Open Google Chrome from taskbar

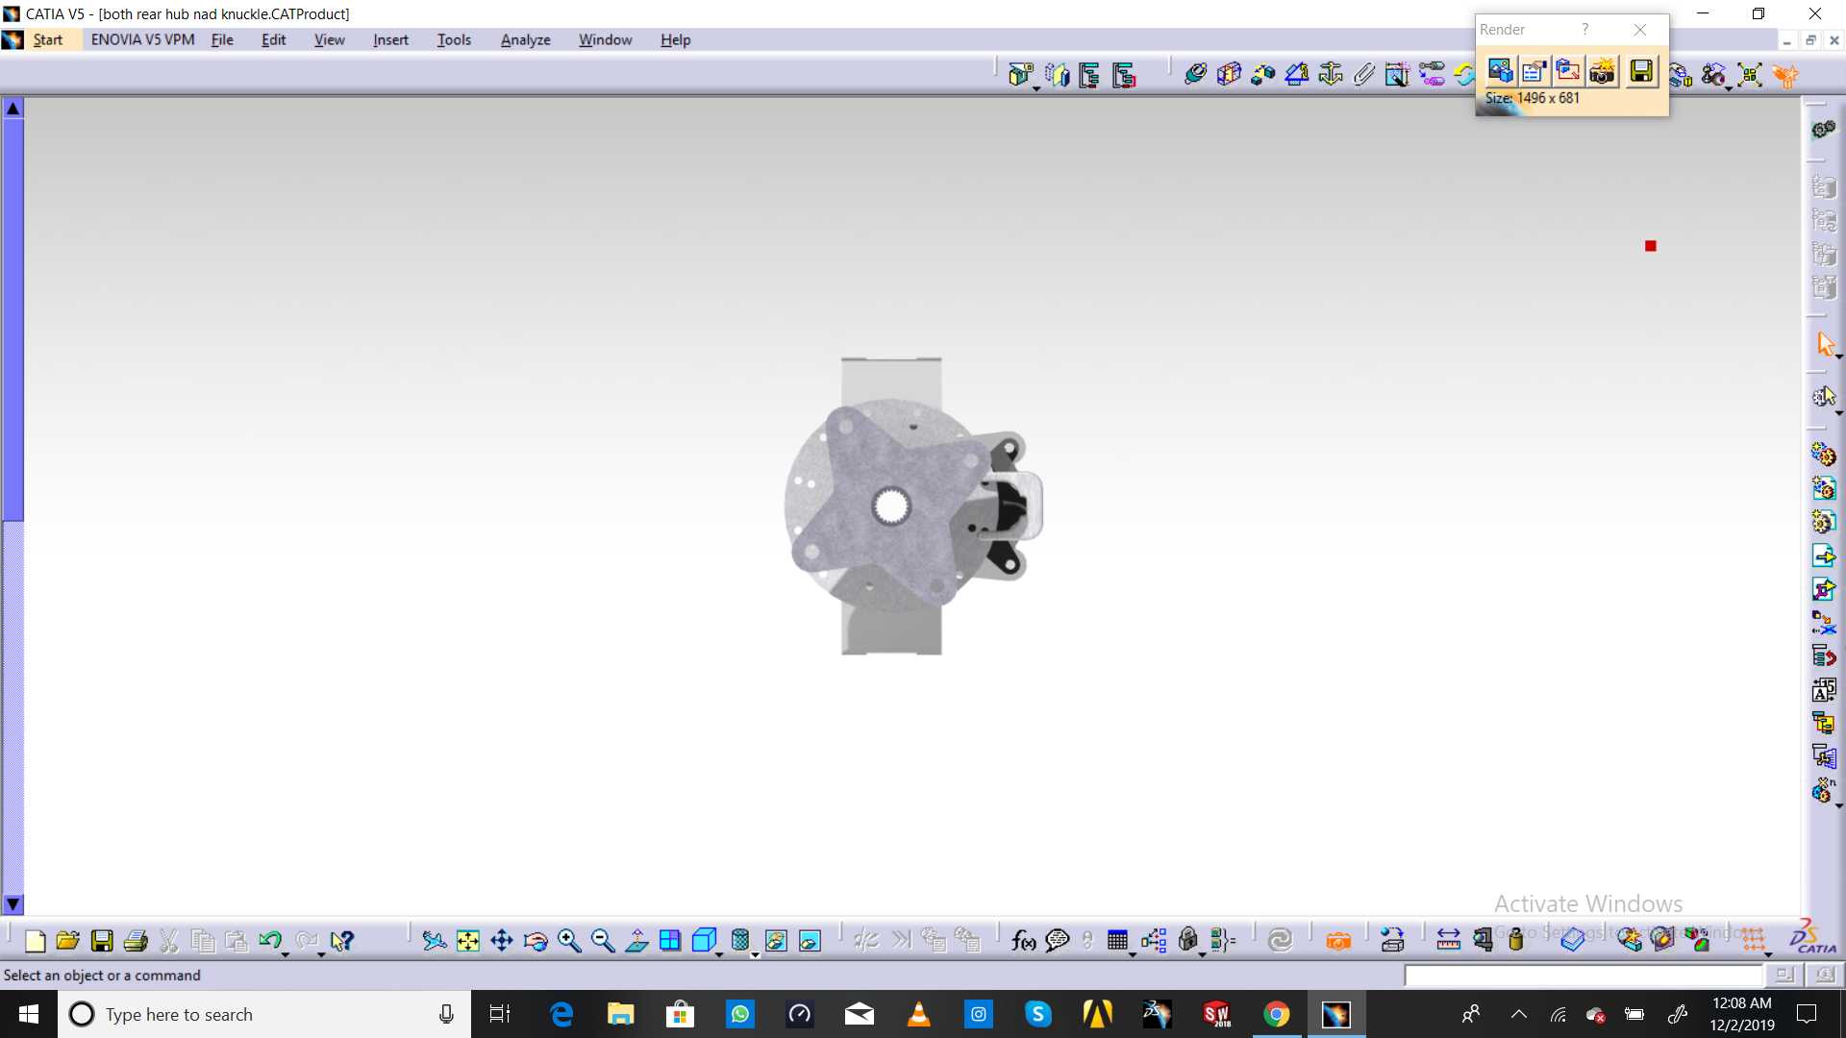[x=1276, y=1014]
